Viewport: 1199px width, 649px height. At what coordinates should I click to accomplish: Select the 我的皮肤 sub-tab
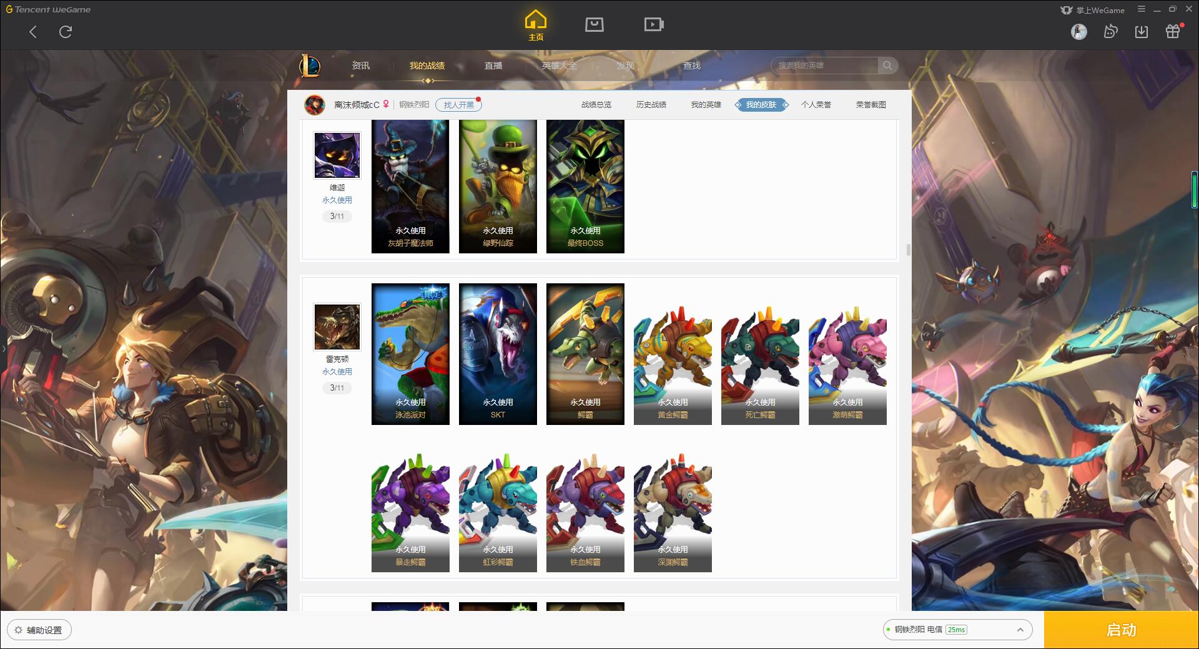[761, 105]
